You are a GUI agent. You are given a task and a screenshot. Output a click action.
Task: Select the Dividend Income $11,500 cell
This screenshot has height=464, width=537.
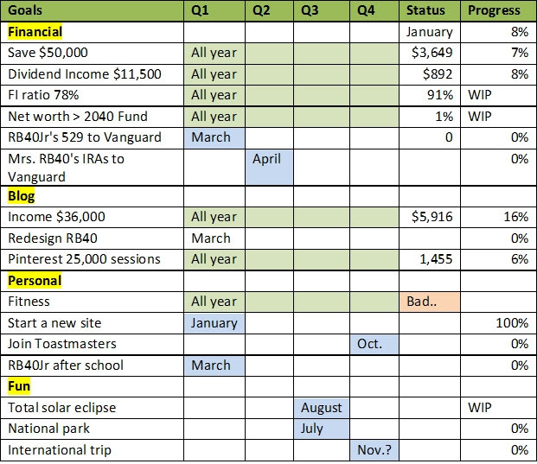[92, 74]
